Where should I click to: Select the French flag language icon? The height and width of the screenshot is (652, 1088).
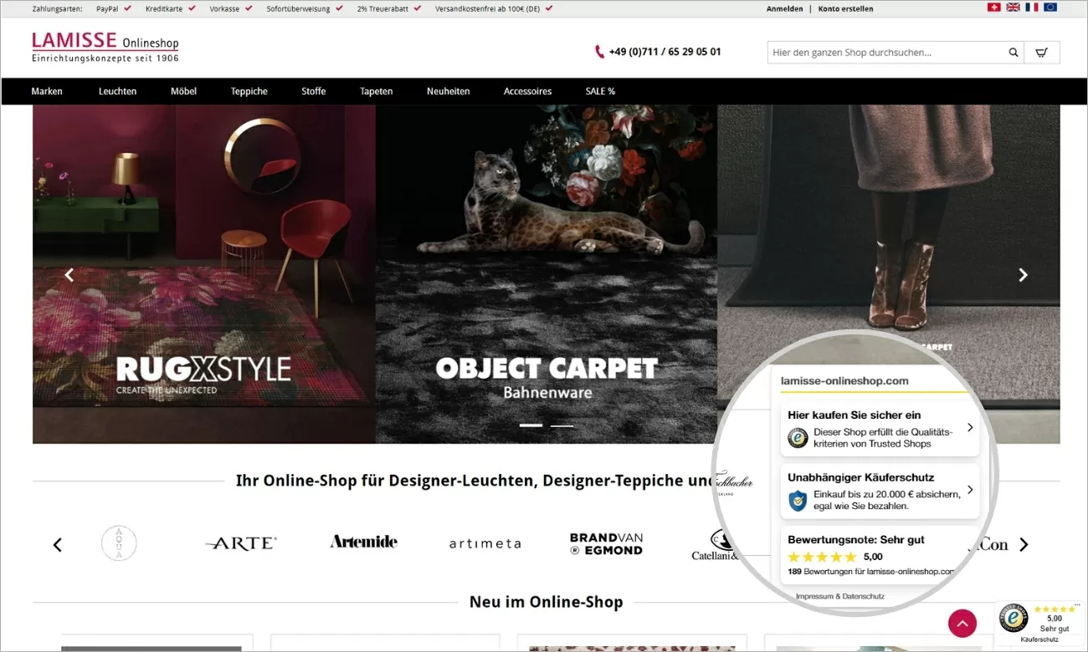[1031, 7]
